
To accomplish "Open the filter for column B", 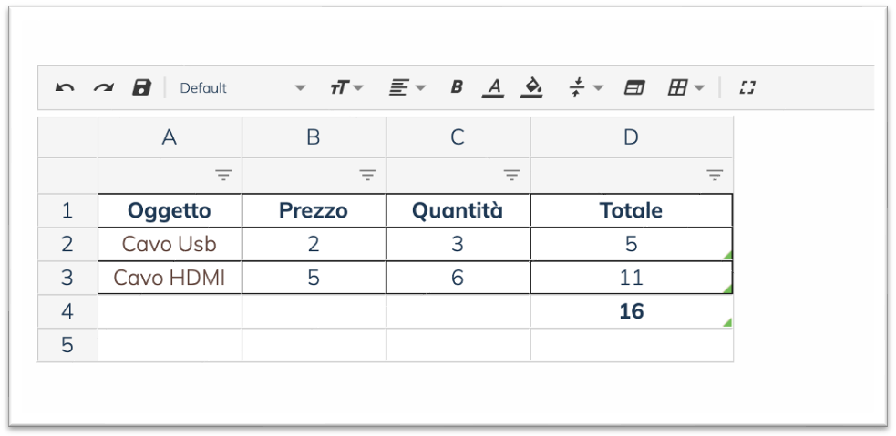I will click(367, 175).
